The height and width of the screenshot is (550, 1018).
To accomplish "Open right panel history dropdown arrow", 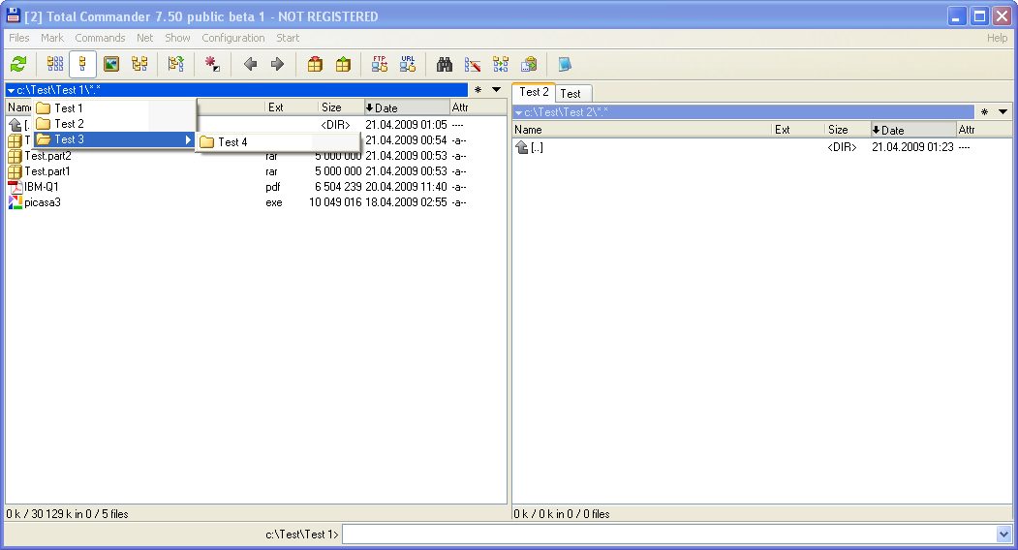I will [x=1003, y=112].
